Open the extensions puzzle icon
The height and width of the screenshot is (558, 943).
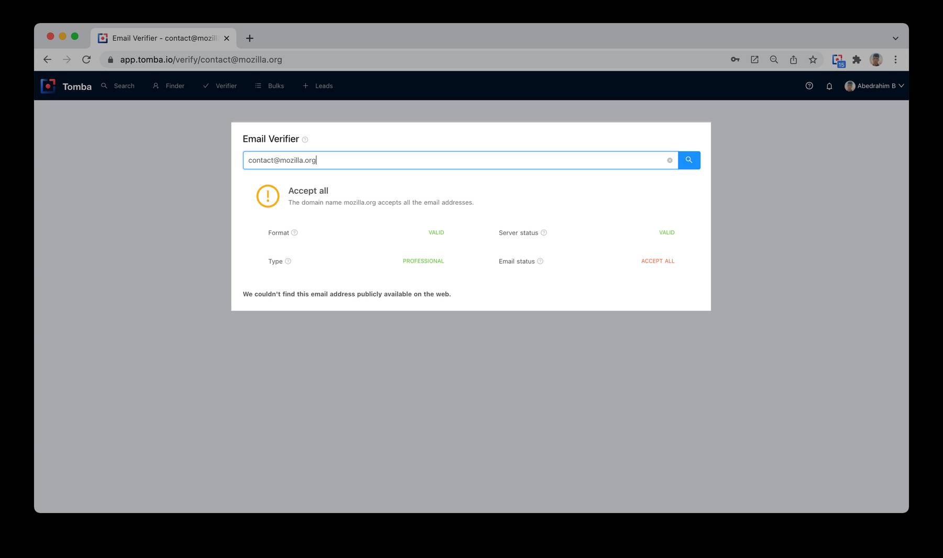[x=857, y=60]
